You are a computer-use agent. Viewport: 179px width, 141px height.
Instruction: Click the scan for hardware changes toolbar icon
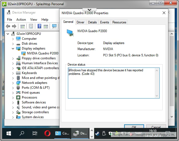coord(54,26)
